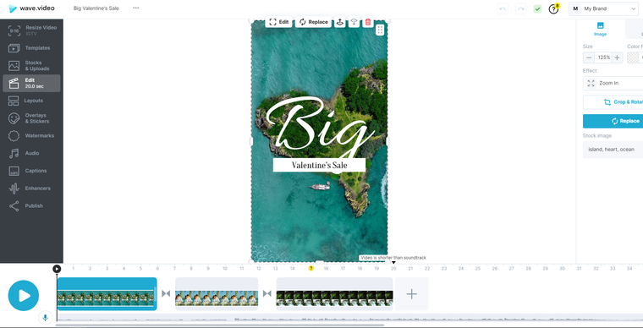Viewport: 643px width, 328px height.
Task: Add a new scene with plus button
Action: tap(412, 294)
